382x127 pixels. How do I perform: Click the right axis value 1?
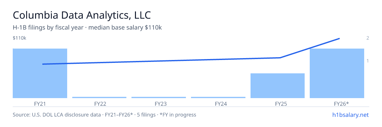368,61
